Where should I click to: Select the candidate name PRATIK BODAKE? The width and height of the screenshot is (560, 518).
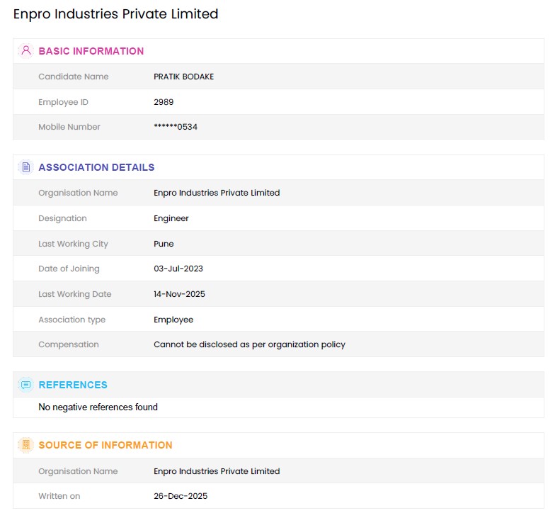click(x=183, y=77)
